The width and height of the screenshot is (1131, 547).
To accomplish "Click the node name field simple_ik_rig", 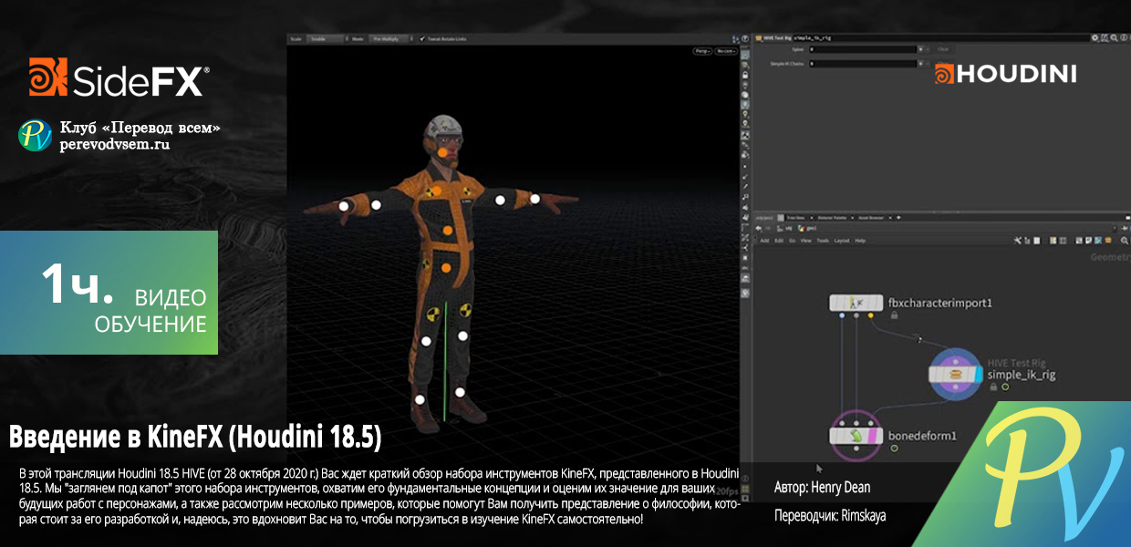I will pos(940,38).
